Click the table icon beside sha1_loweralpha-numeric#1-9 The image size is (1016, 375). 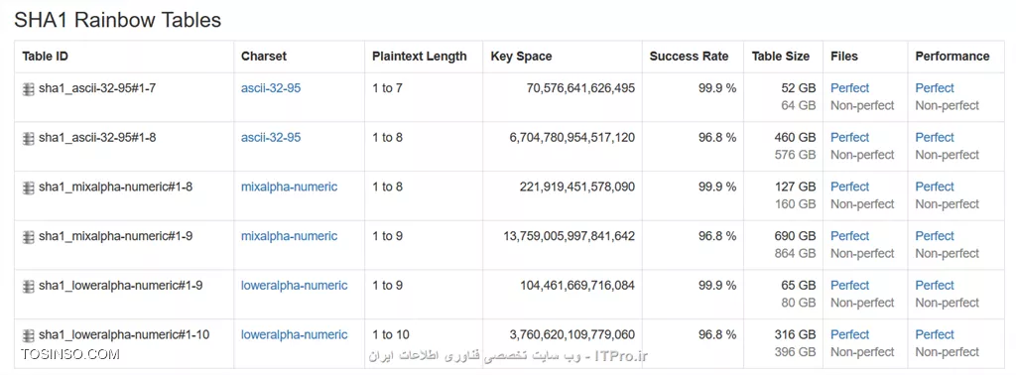28,287
